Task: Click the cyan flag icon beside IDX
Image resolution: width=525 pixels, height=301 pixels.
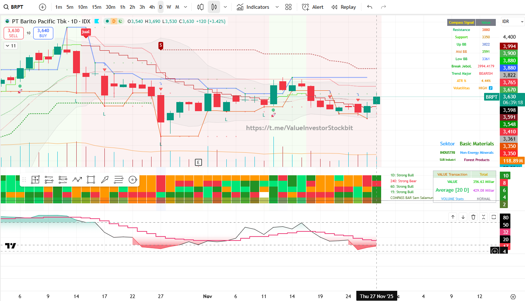Action: coord(97,21)
